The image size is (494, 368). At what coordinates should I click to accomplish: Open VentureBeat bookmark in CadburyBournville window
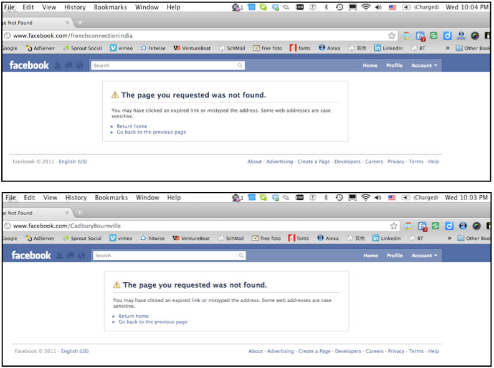point(191,238)
